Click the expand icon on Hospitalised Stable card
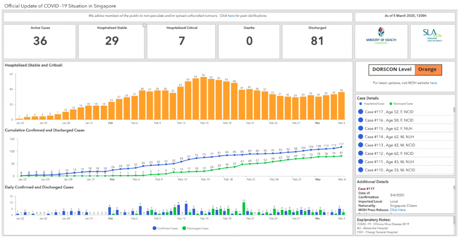 click(x=144, y=26)
